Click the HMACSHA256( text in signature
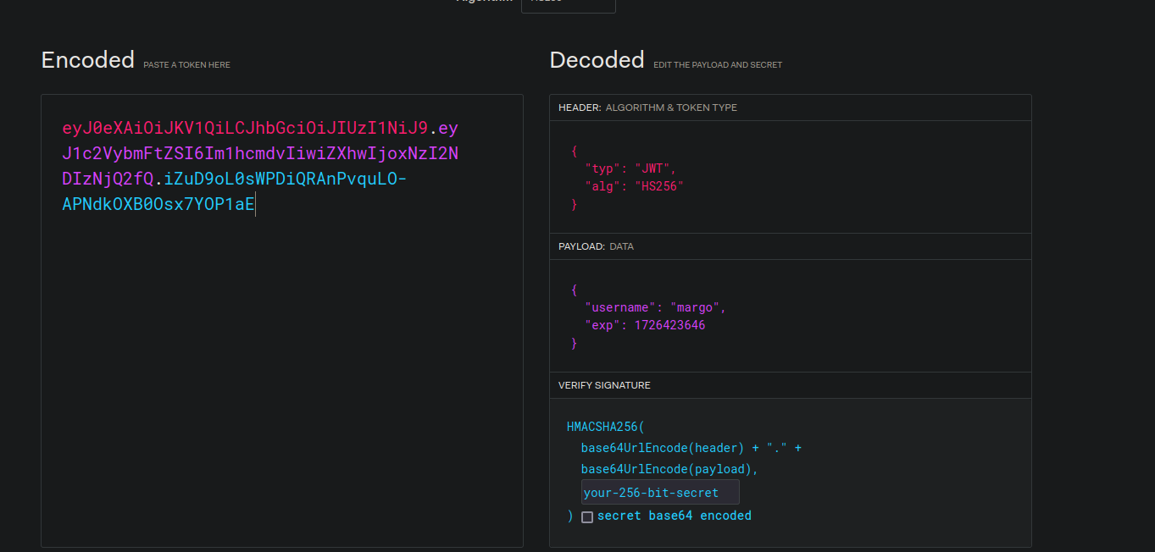Viewport: 1155px width, 552px height. pyautogui.click(x=606, y=427)
